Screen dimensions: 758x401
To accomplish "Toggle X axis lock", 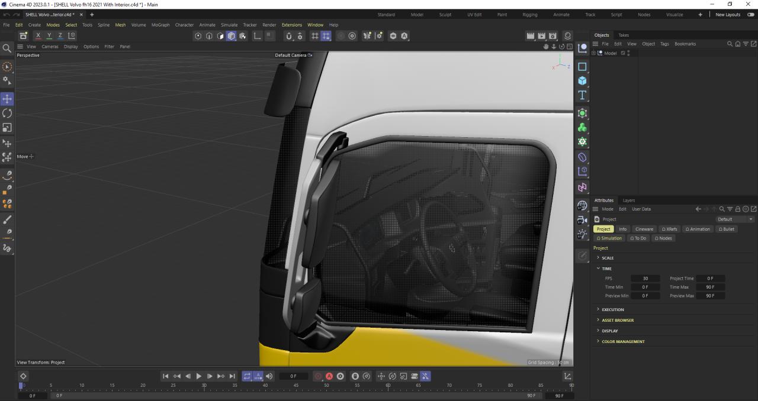I will coord(38,36).
